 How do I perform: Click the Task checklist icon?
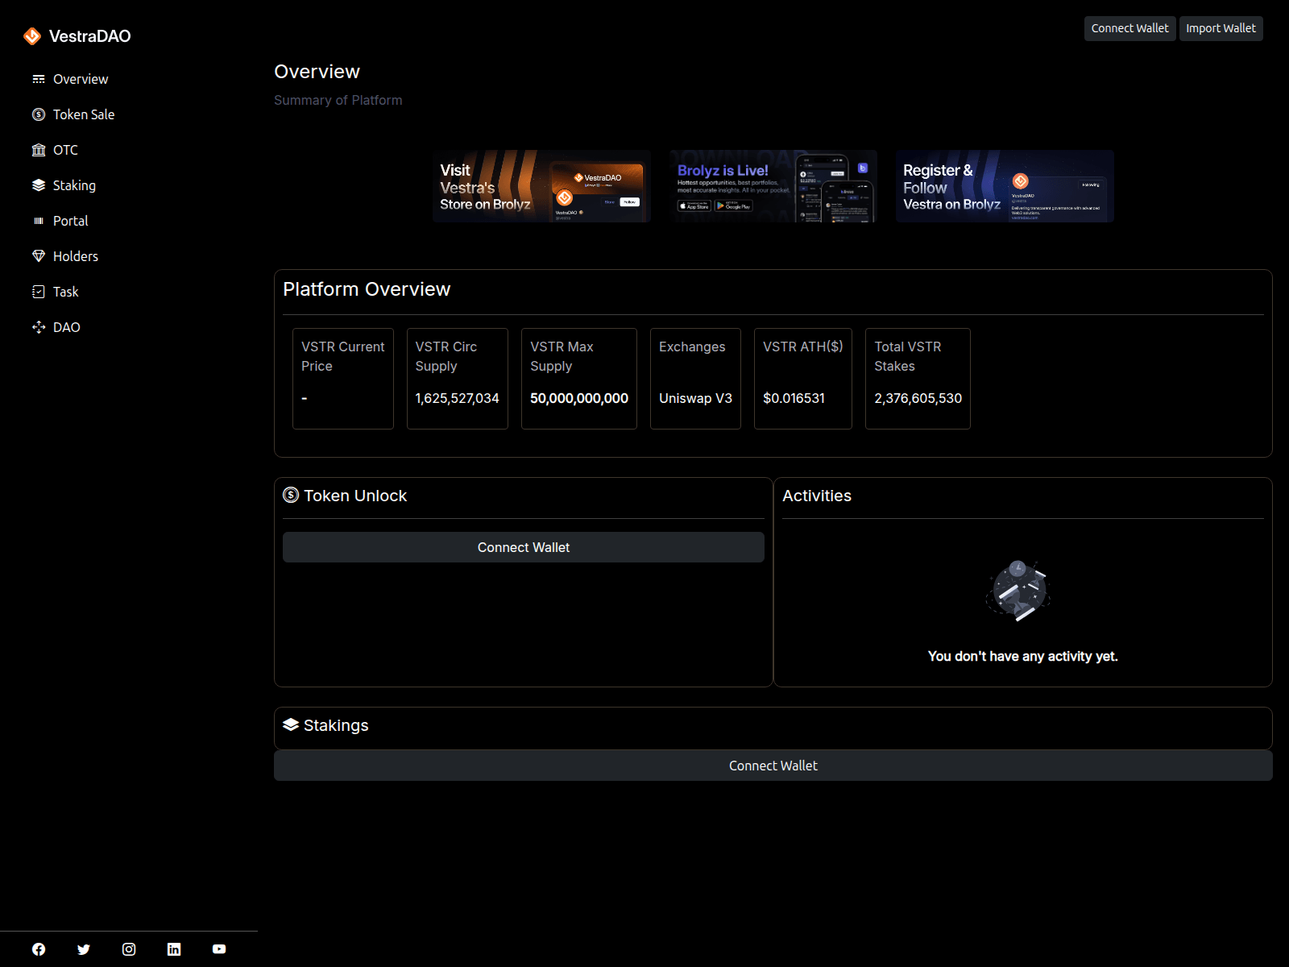pos(39,292)
